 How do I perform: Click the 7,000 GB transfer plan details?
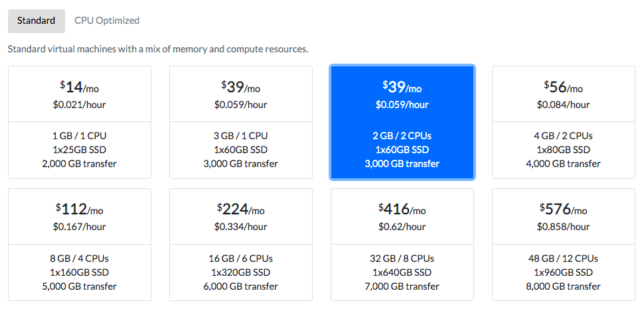pos(402,273)
